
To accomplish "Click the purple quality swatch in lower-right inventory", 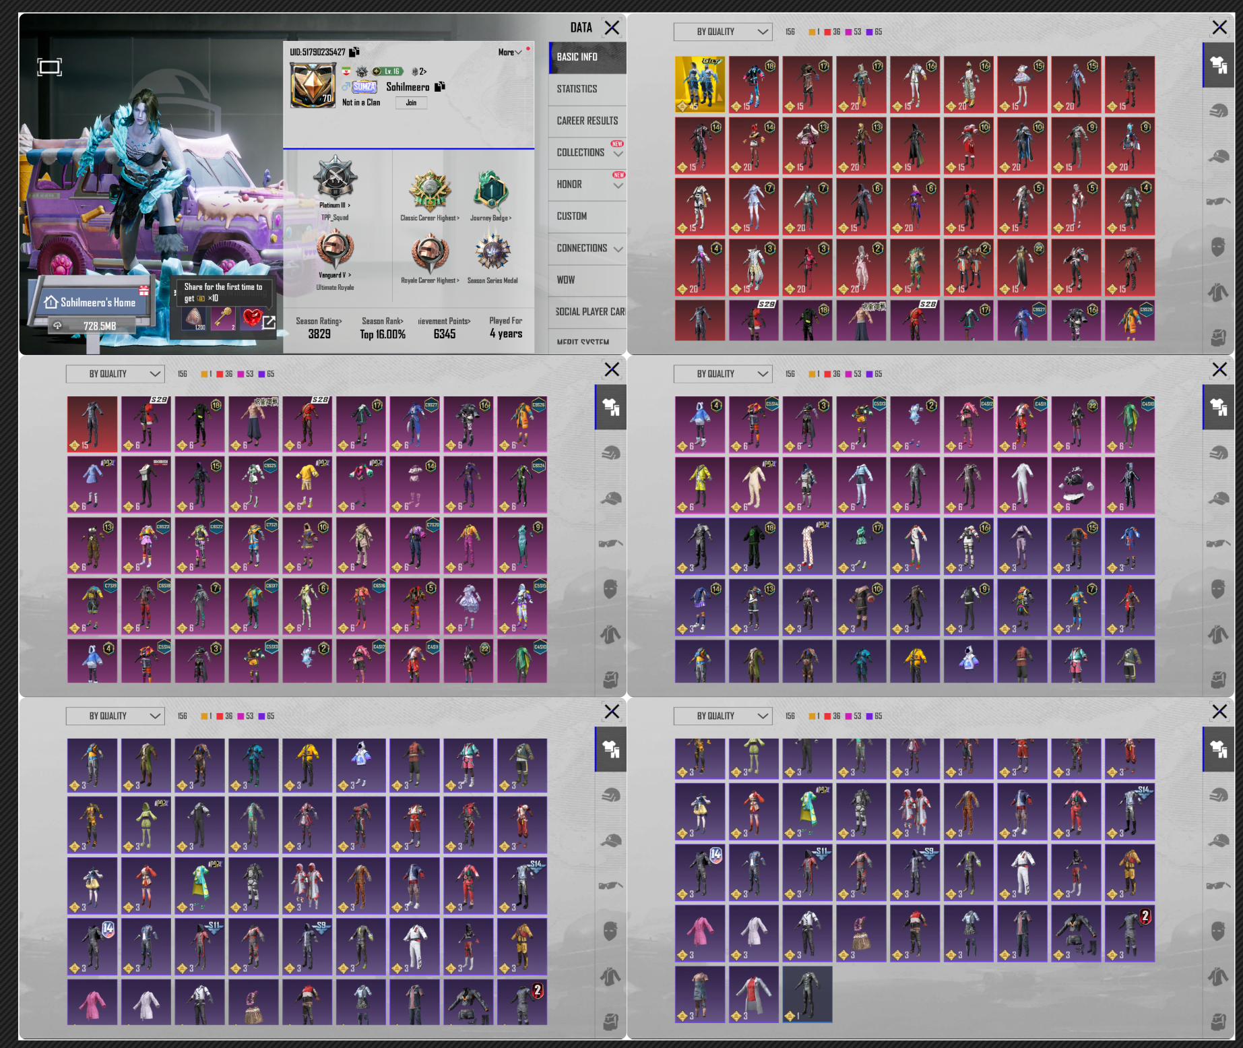I will tap(869, 716).
